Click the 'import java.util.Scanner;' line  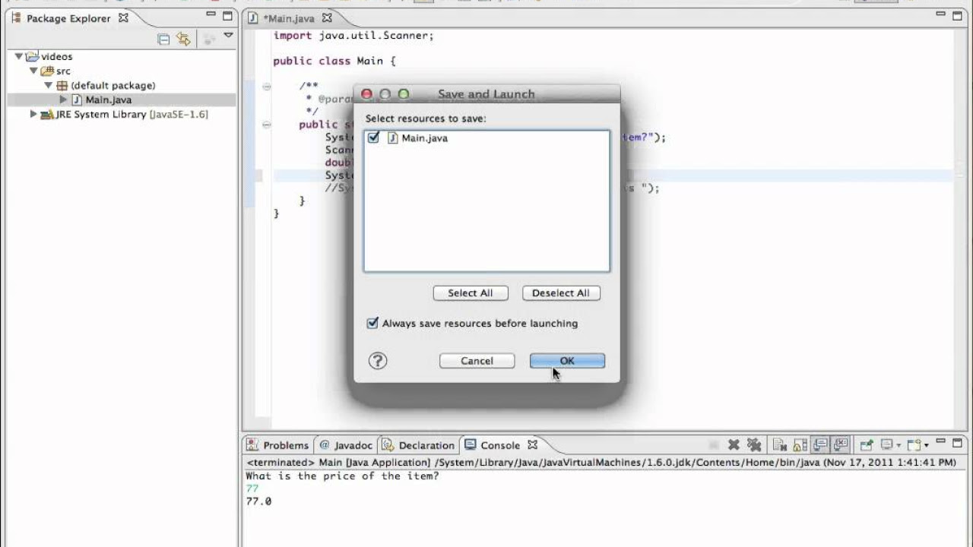[x=353, y=36]
